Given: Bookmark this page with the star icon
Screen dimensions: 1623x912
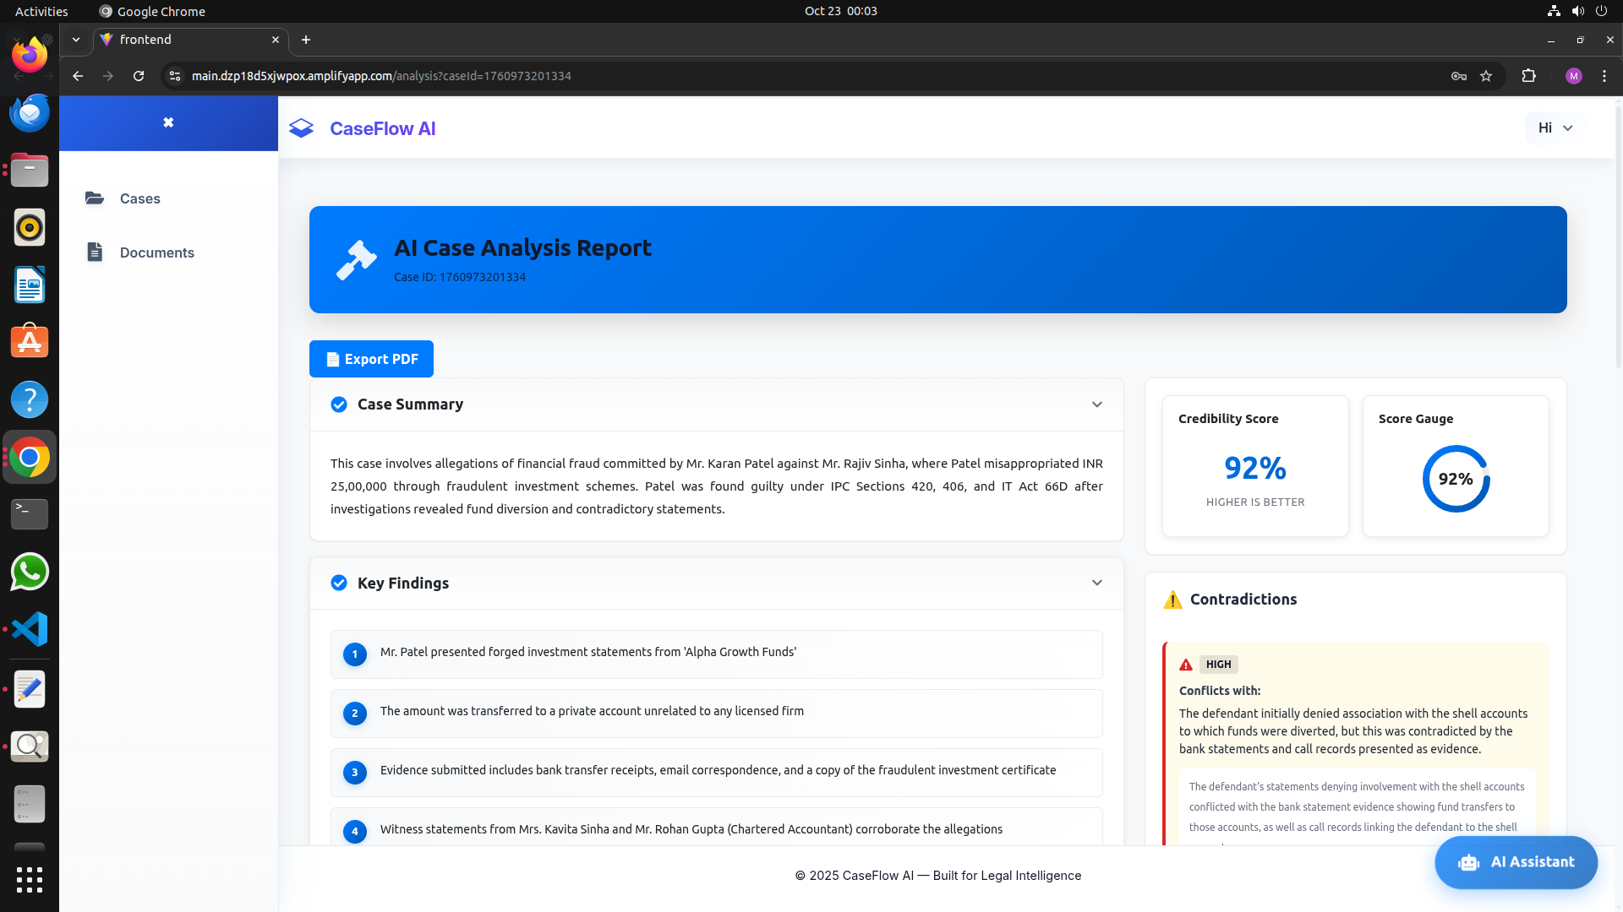Looking at the screenshot, I should 1486,76.
